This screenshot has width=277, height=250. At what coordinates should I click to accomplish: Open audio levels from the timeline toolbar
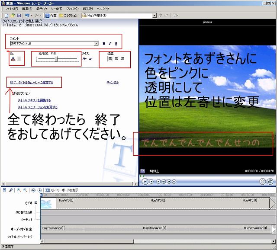pyautogui.click(x=5, y=190)
